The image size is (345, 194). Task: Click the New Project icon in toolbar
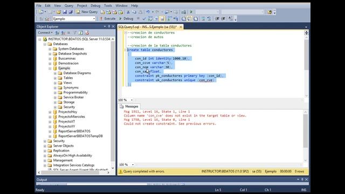pyautogui.click(x=41, y=12)
